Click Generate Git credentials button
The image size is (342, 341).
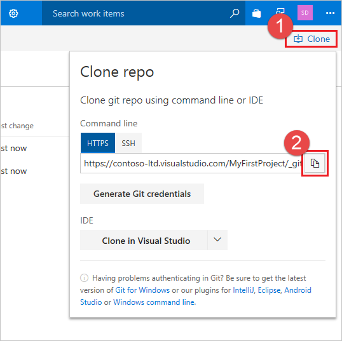[x=142, y=194]
